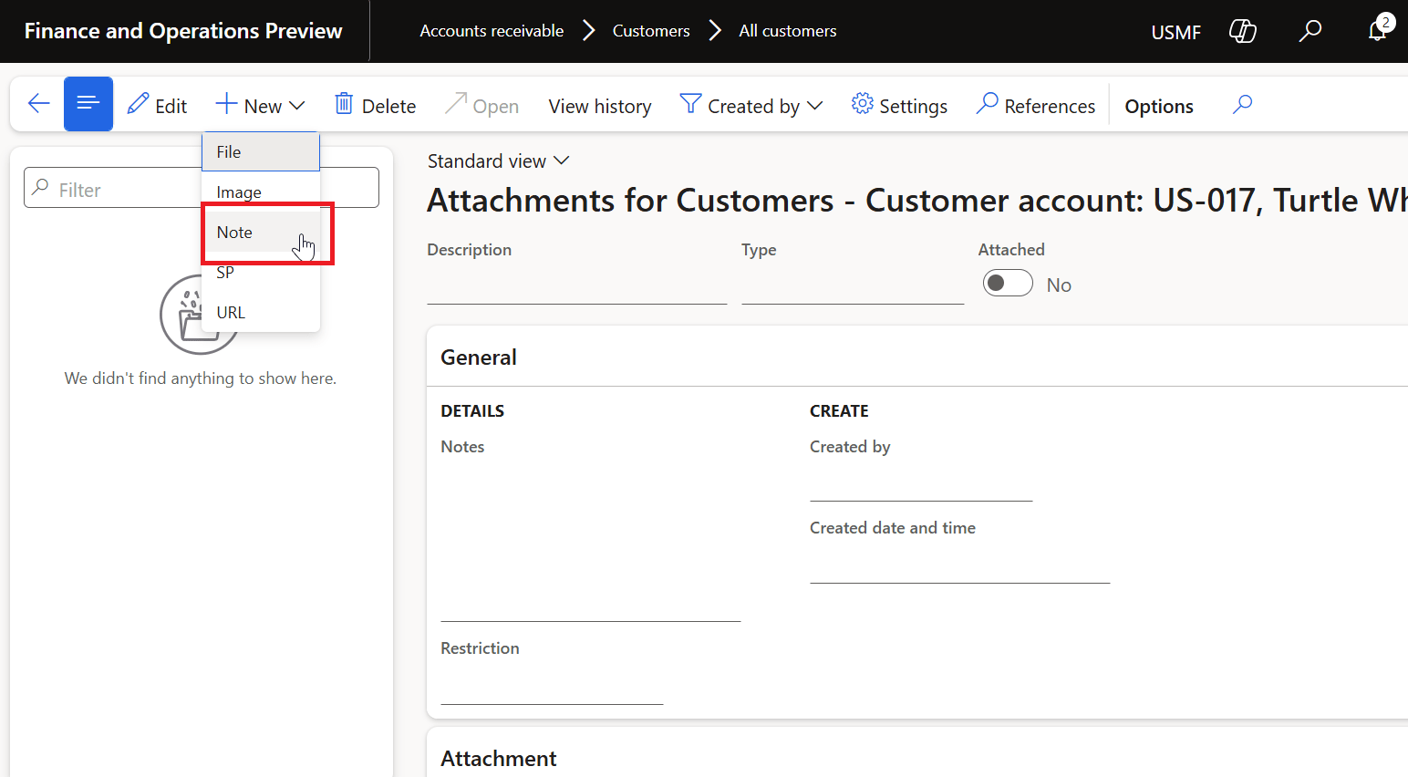Open the Copilot icon in header
Image resolution: width=1408 pixels, height=777 pixels.
pyautogui.click(x=1243, y=31)
